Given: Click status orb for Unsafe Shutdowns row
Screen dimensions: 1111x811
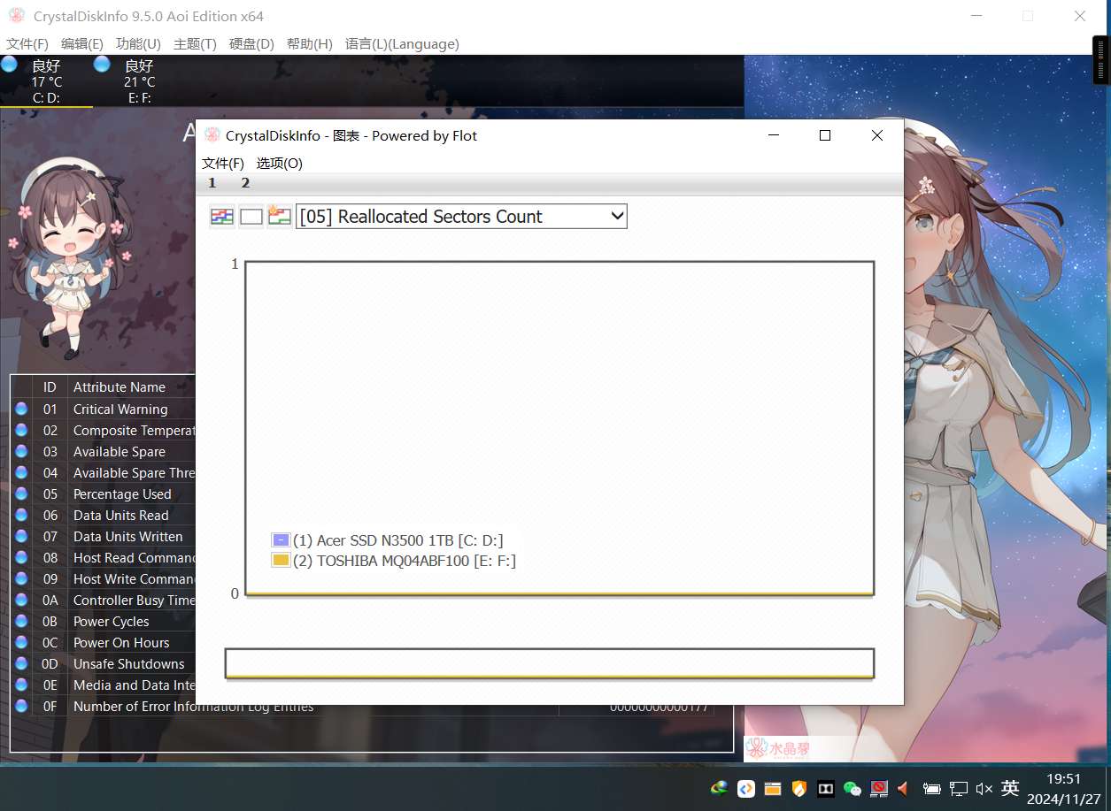Looking at the screenshot, I should pyautogui.click(x=21, y=663).
